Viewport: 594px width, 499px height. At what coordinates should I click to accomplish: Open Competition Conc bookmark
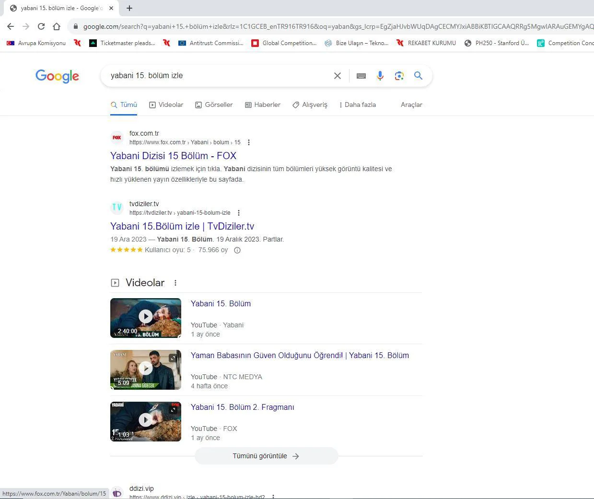[x=565, y=43]
